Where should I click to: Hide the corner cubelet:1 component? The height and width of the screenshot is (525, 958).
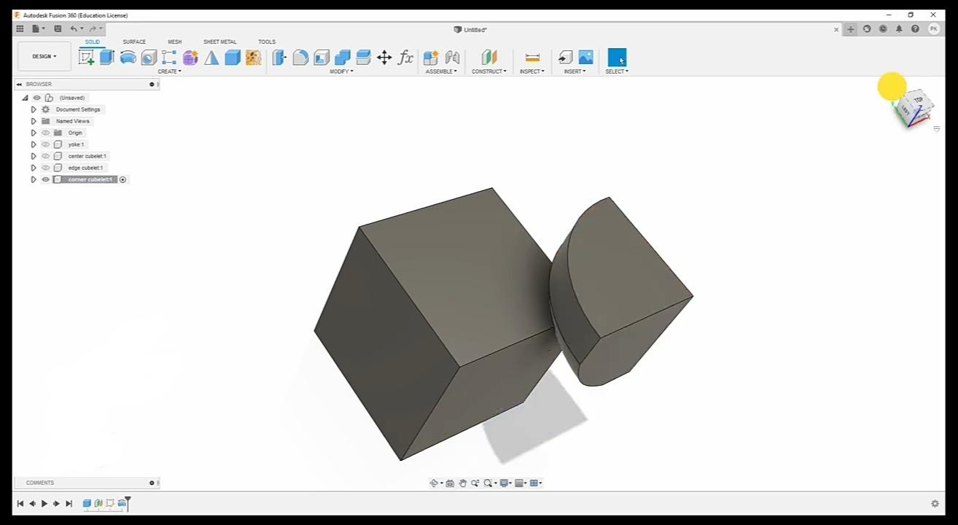[45, 179]
